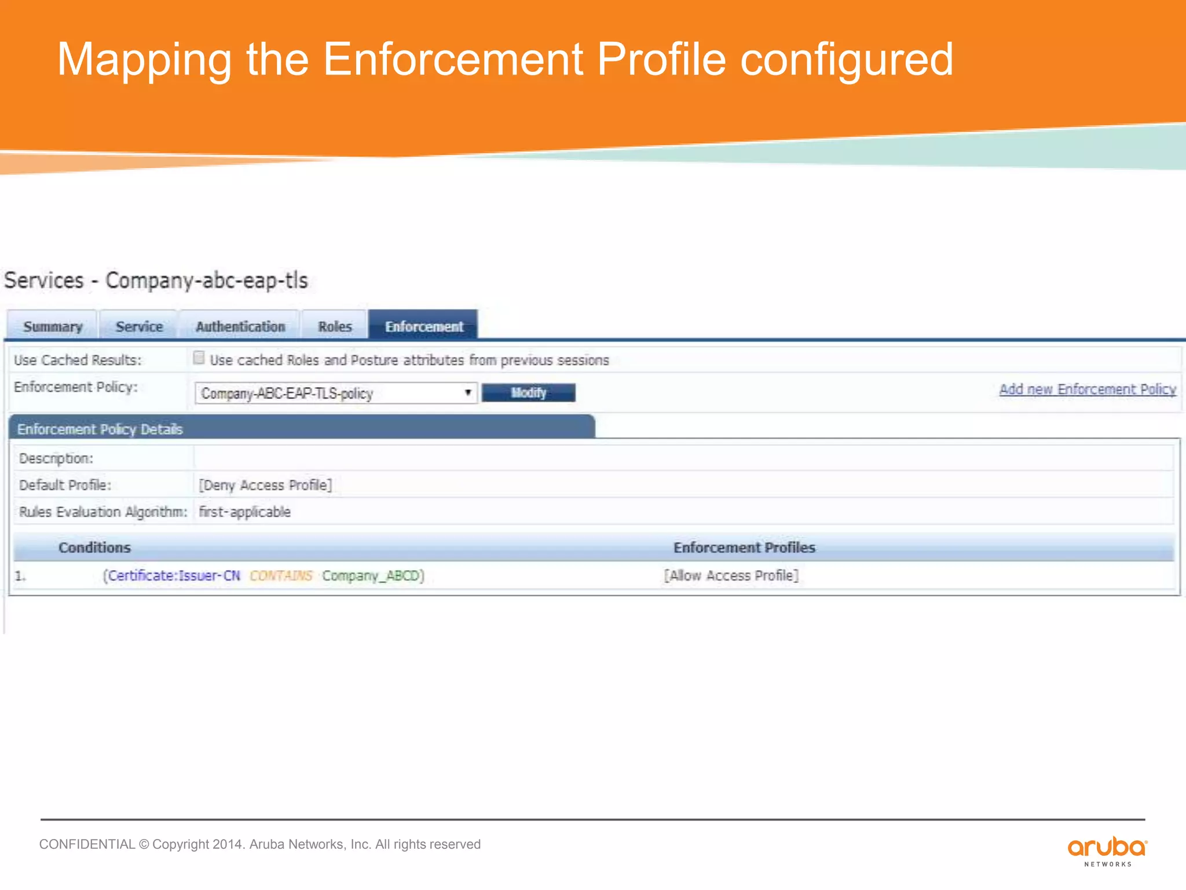Click the Rules Evaluation Algorithm label
Viewport: 1186px width, 890px height.
coord(103,512)
